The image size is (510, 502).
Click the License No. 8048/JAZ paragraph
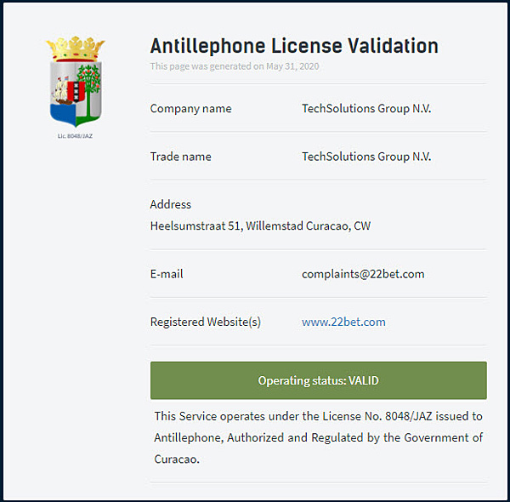click(x=319, y=437)
